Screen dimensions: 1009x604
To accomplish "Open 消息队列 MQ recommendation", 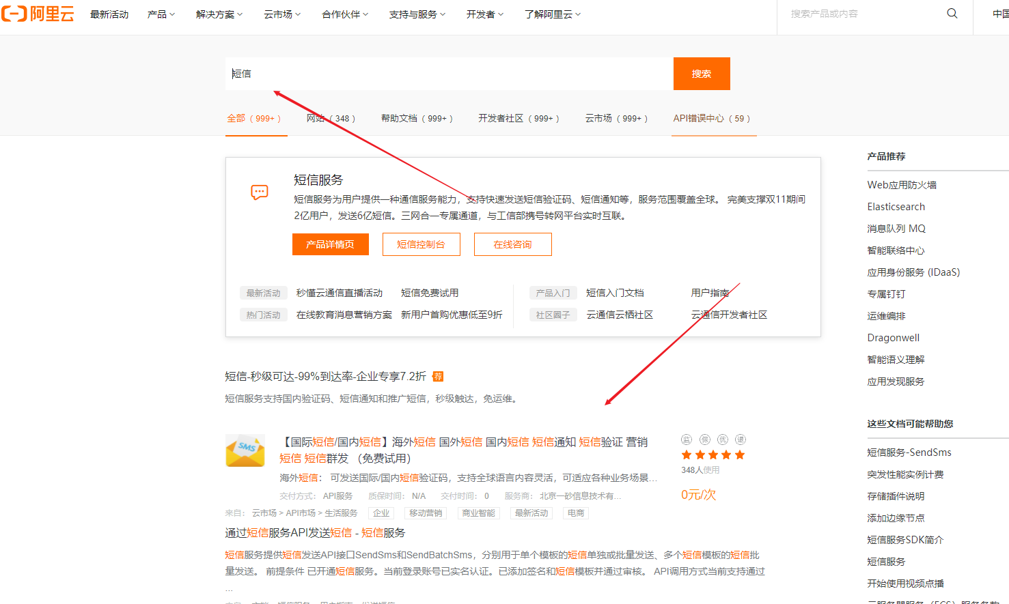I will click(896, 229).
